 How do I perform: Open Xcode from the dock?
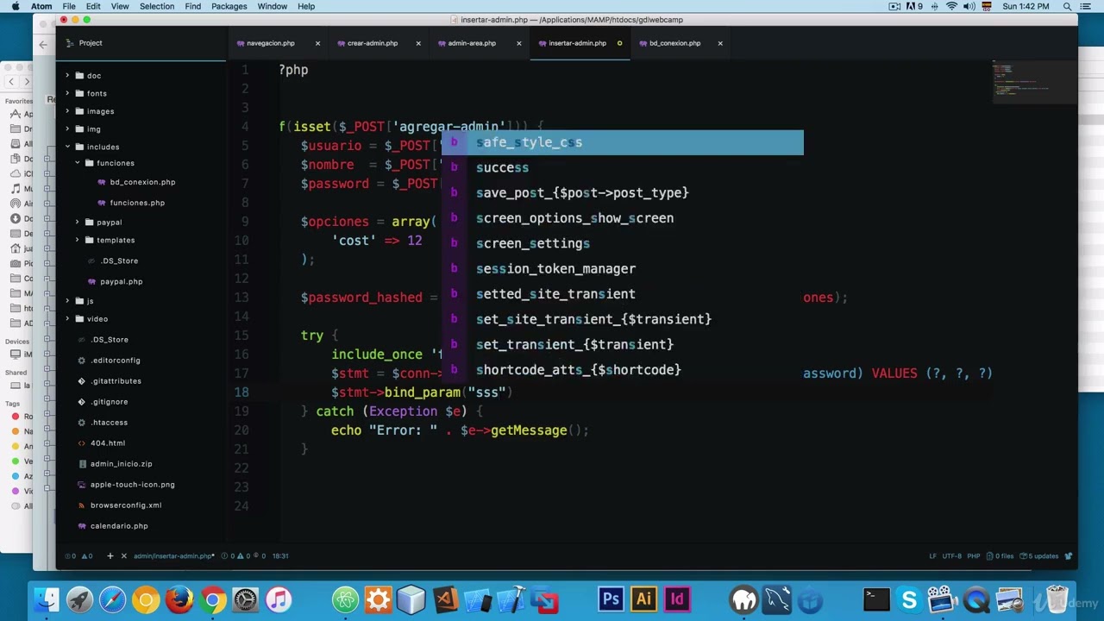[511, 599]
